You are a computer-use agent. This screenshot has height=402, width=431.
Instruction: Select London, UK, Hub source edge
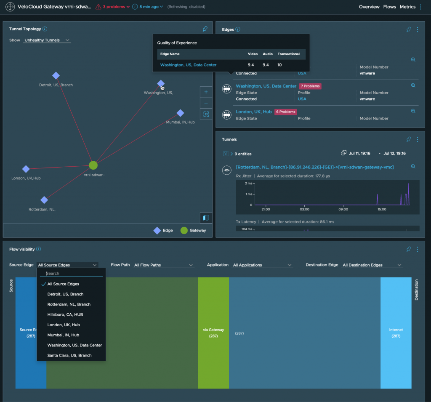[x=71, y=325]
